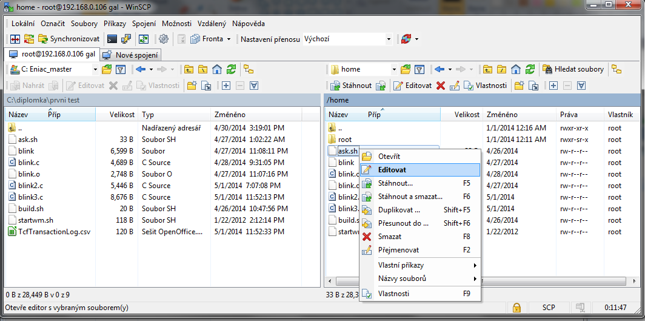Choose Smazat in context menu
Screen dimensions: 645x321
pyautogui.click(x=419, y=237)
